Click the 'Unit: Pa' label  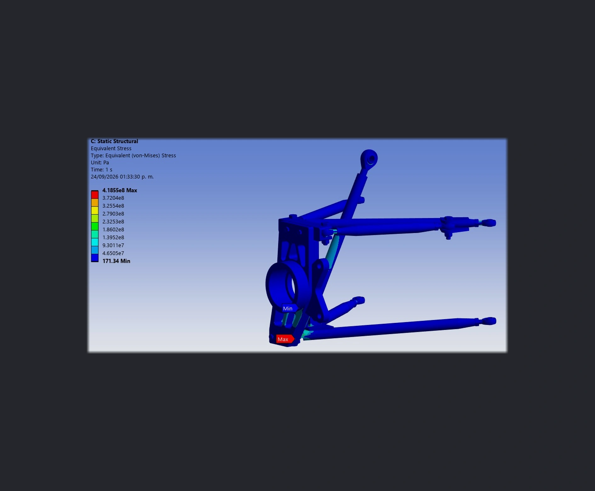click(x=100, y=162)
